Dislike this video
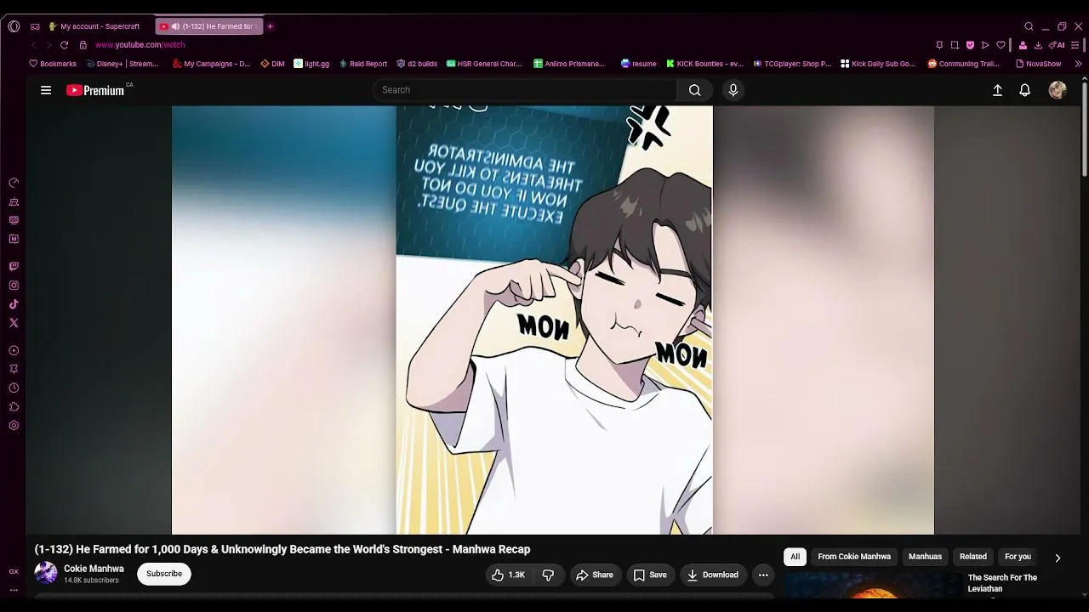Viewport: 1089px width, 612px height. point(548,575)
